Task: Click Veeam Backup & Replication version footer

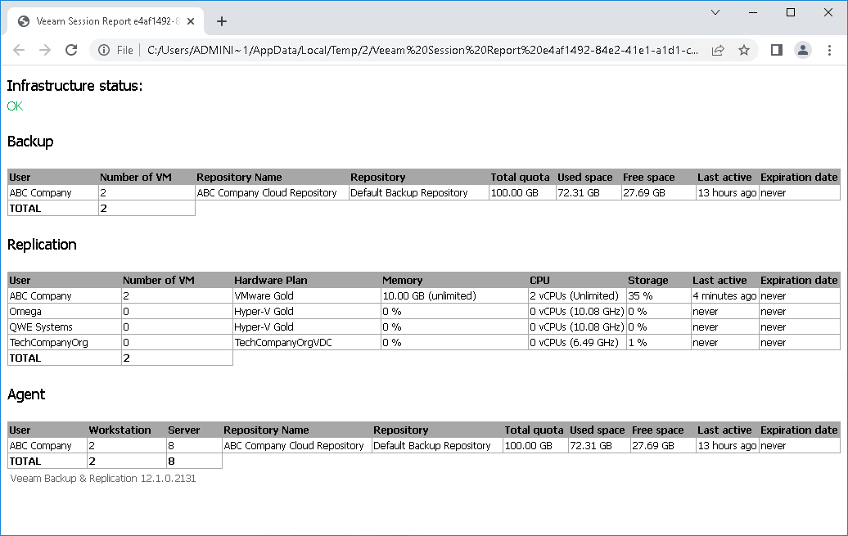Action: (103, 478)
